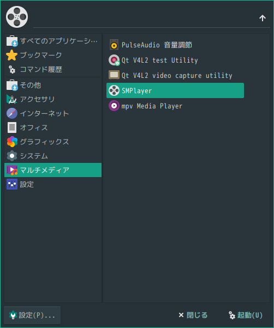Select the 設定 category in the list
The height and width of the screenshot is (328, 274).
click(53, 184)
